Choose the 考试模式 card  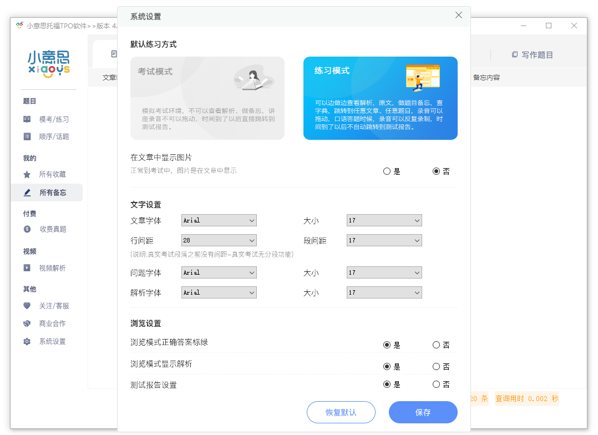point(207,98)
